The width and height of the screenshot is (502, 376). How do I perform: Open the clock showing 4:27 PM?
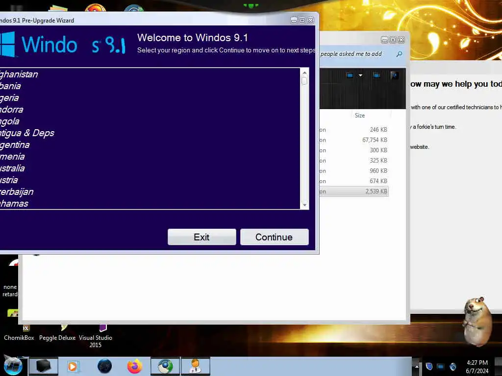pyautogui.click(x=477, y=366)
